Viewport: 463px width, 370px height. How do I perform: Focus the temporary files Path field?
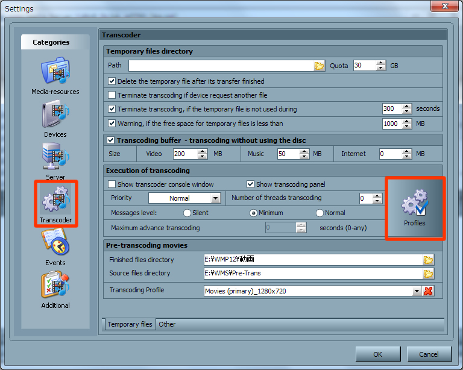[x=221, y=66]
